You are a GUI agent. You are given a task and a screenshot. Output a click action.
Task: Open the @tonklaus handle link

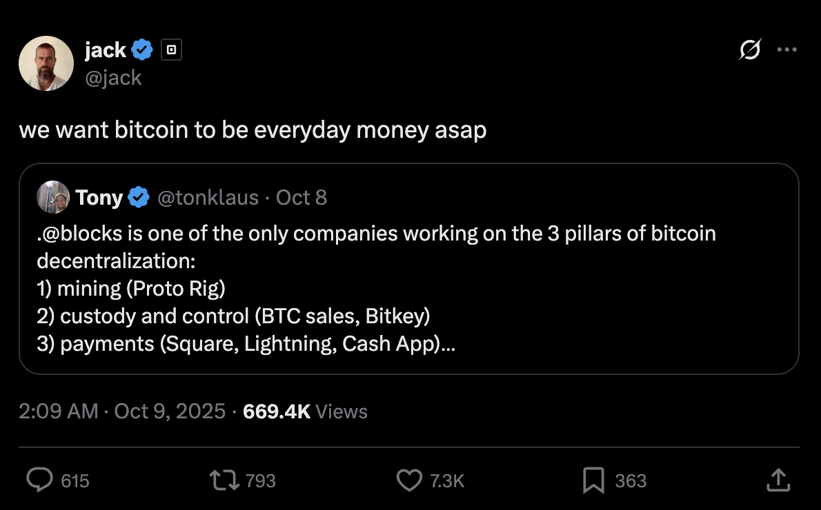pos(208,198)
